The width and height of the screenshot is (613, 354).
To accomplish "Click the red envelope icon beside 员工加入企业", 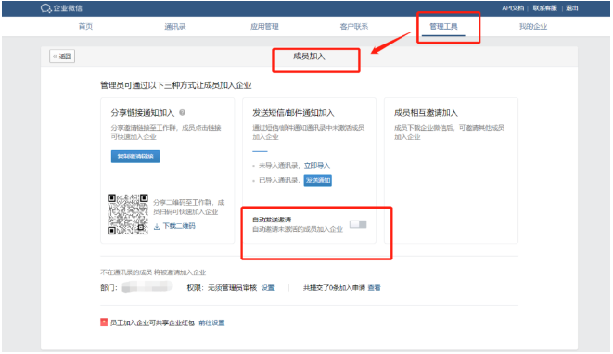I will point(104,322).
